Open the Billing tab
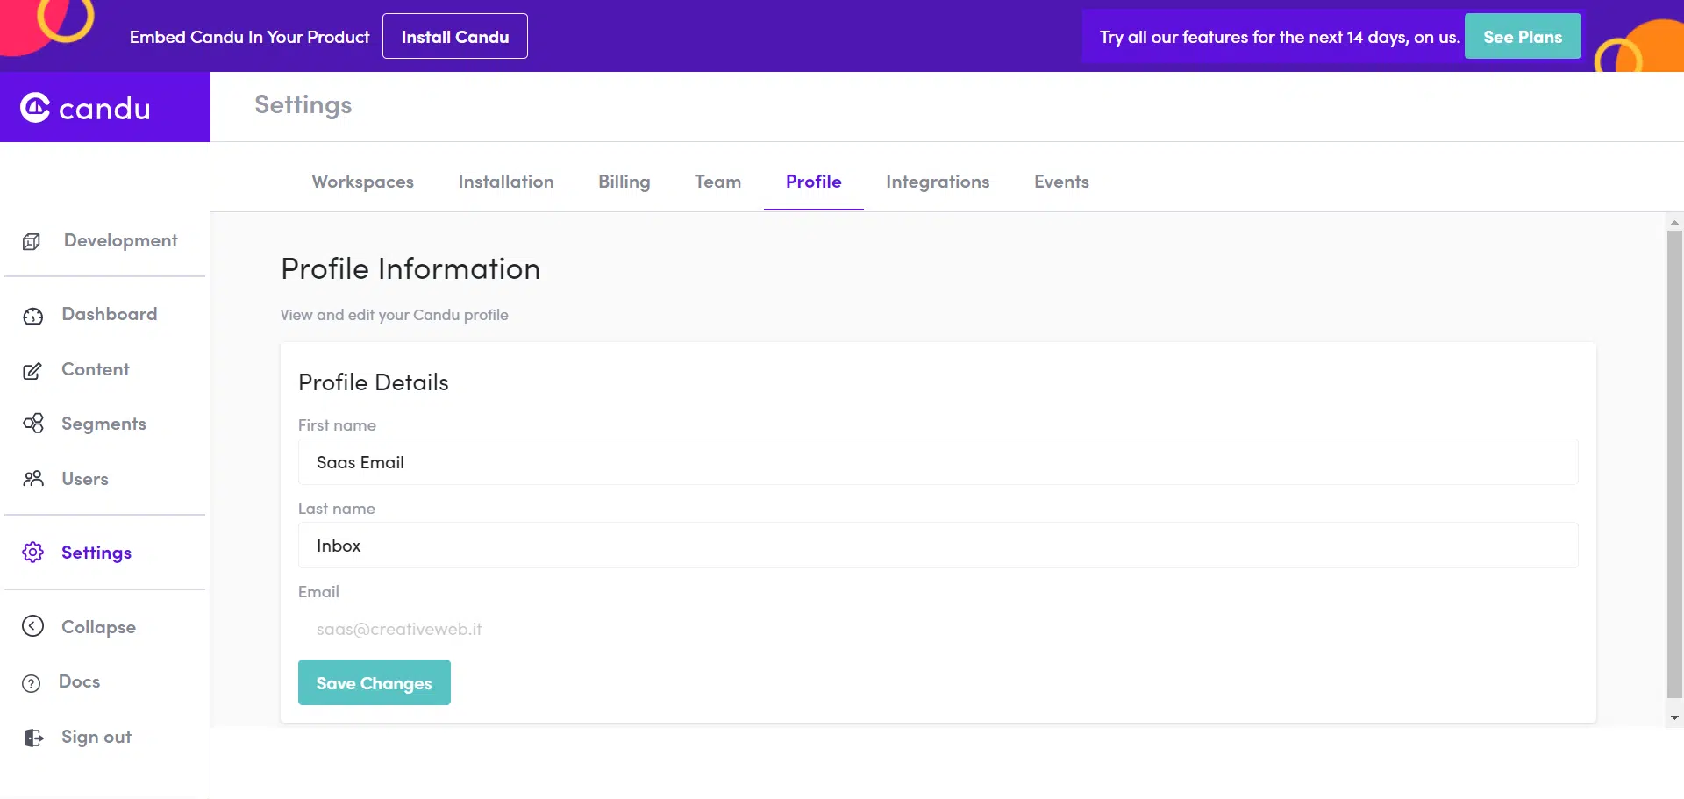The width and height of the screenshot is (1684, 799). pyautogui.click(x=624, y=182)
